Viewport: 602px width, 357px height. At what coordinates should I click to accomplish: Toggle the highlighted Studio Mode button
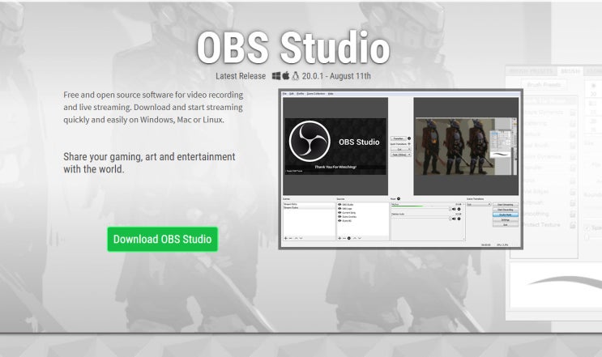(506, 215)
